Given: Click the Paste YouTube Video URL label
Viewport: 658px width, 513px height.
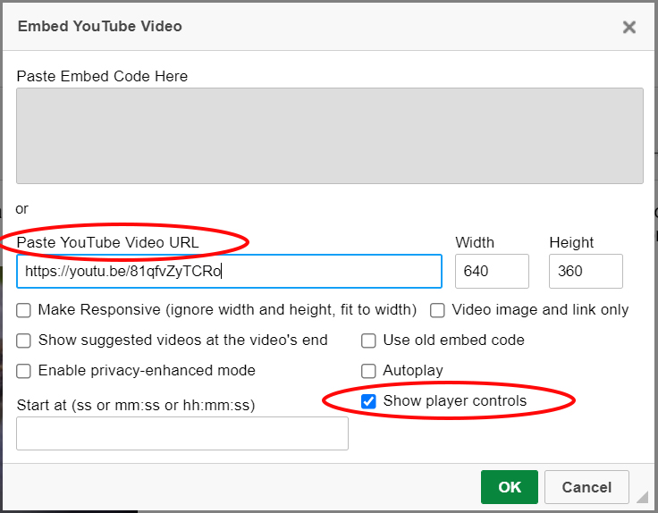Looking at the screenshot, I should pyautogui.click(x=107, y=242).
